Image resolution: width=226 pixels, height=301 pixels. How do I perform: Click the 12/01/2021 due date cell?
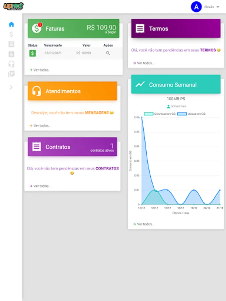pos(53,53)
